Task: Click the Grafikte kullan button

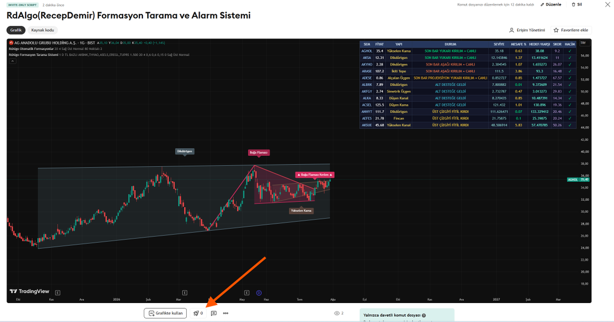Action: click(x=165, y=313)
